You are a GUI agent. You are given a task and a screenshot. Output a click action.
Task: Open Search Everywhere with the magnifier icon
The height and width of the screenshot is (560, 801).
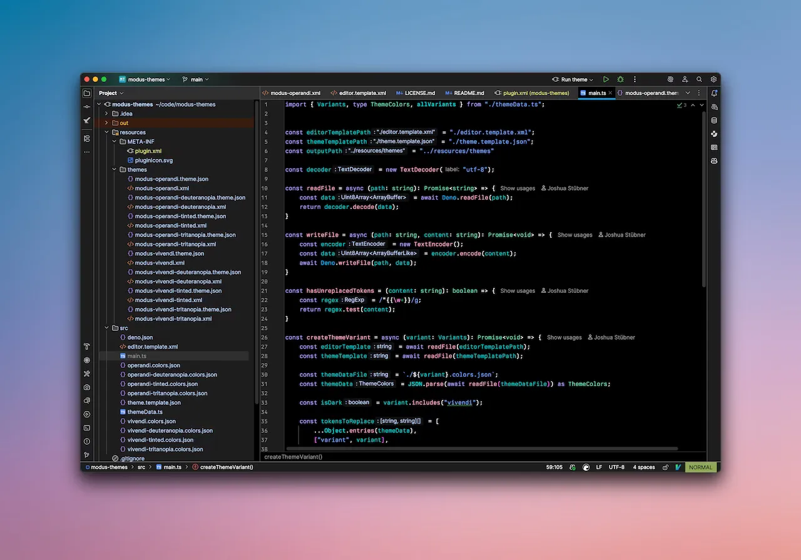click(x=699, y=79)
